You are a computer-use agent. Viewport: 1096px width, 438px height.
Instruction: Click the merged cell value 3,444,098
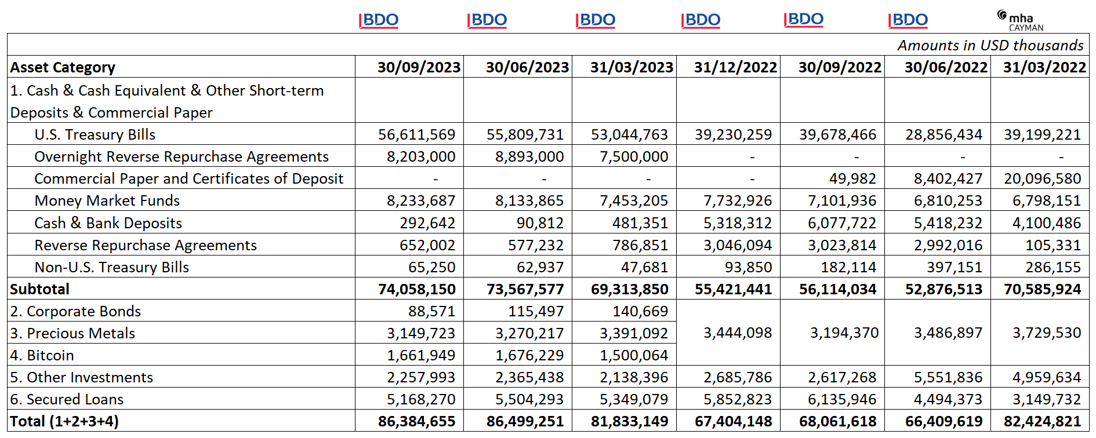tap(738, 333)
